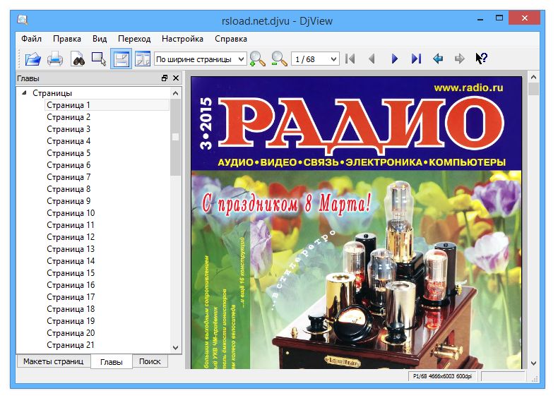
Task: Close the DjView window
Action: pyautogui.click(x=525, y=18)
